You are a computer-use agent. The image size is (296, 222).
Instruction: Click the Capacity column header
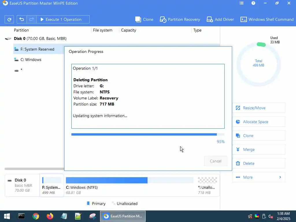pos(129,30)
